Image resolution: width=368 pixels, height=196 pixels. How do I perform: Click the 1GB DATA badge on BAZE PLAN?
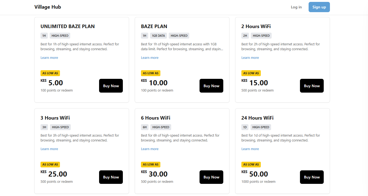click(x=158, y=35)
